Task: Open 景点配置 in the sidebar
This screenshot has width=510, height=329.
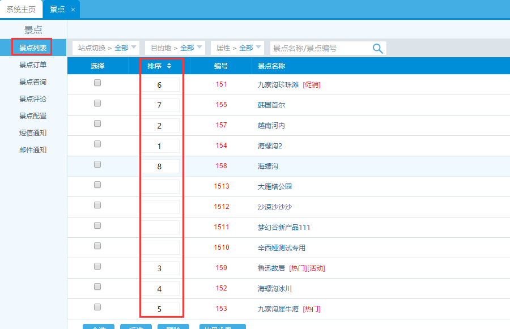Action: [x=33, y=116]
